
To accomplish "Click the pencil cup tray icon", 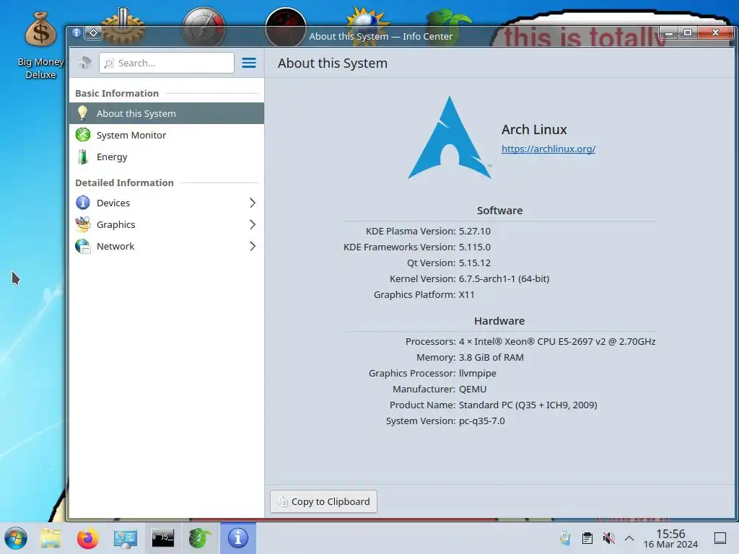I will click(x=566, y=538).
